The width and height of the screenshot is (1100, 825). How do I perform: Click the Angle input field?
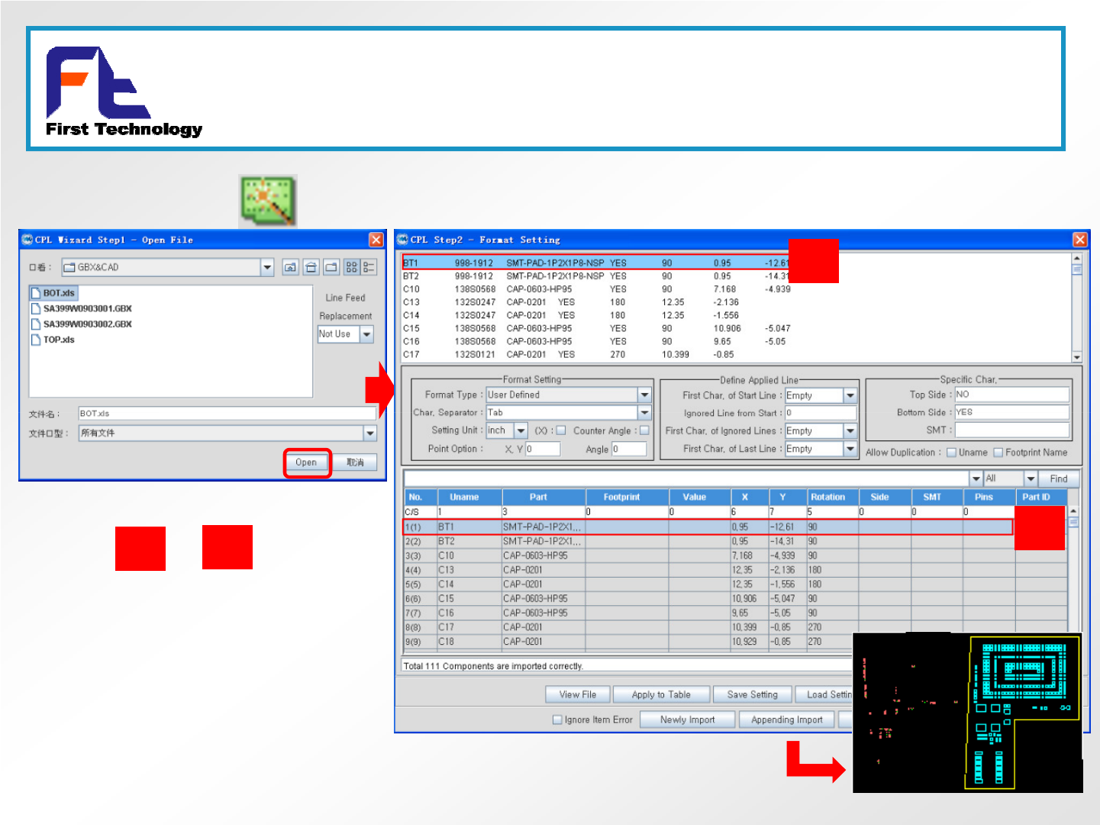629,449
